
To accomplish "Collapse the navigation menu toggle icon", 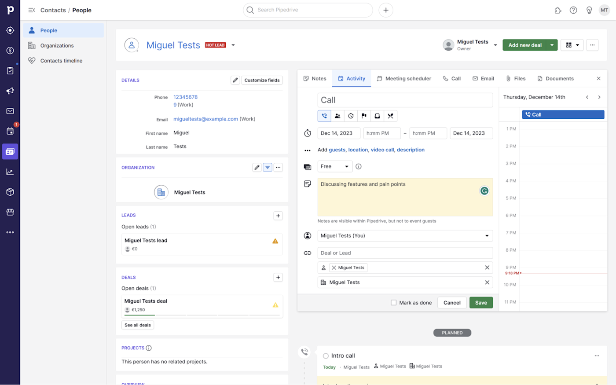I will point(32,10).
